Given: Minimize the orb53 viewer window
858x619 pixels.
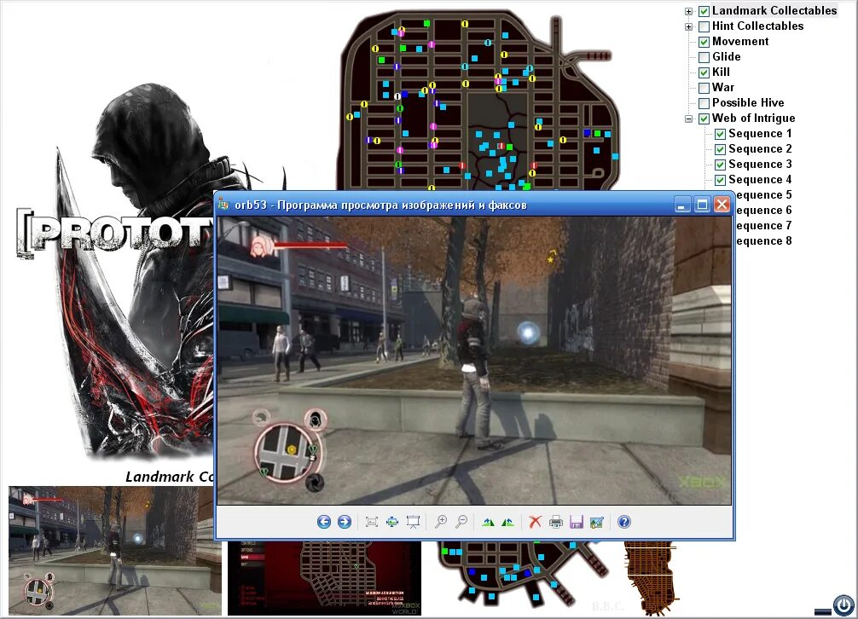Looking at the screenshot, I should point(681,205).
